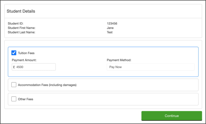
Task: Click the Payment Method label
Action: [119, 60]
